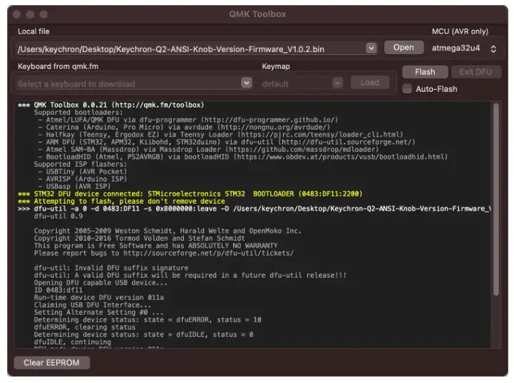Click the red window close button
Screen dimensions: 514x383
click(x=16, y=14)
